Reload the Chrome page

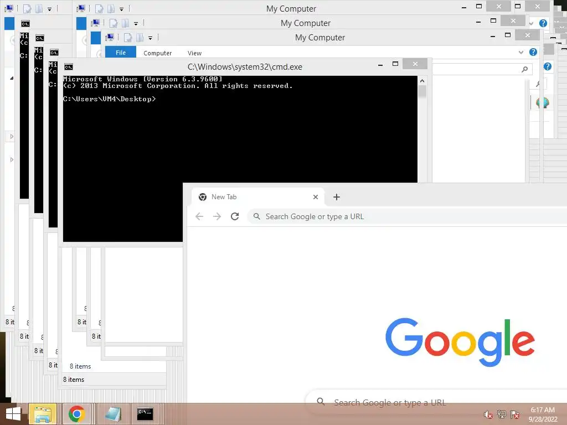pos(235,216)
